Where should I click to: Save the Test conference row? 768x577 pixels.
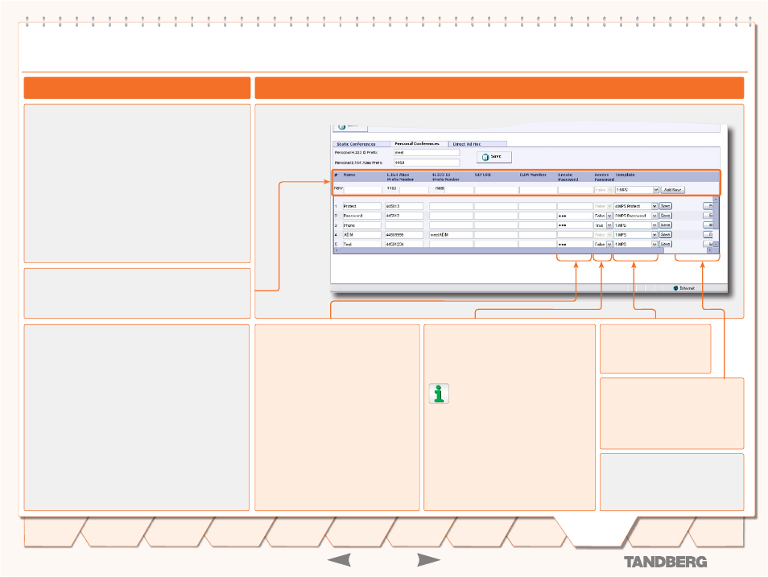point(665,244)
